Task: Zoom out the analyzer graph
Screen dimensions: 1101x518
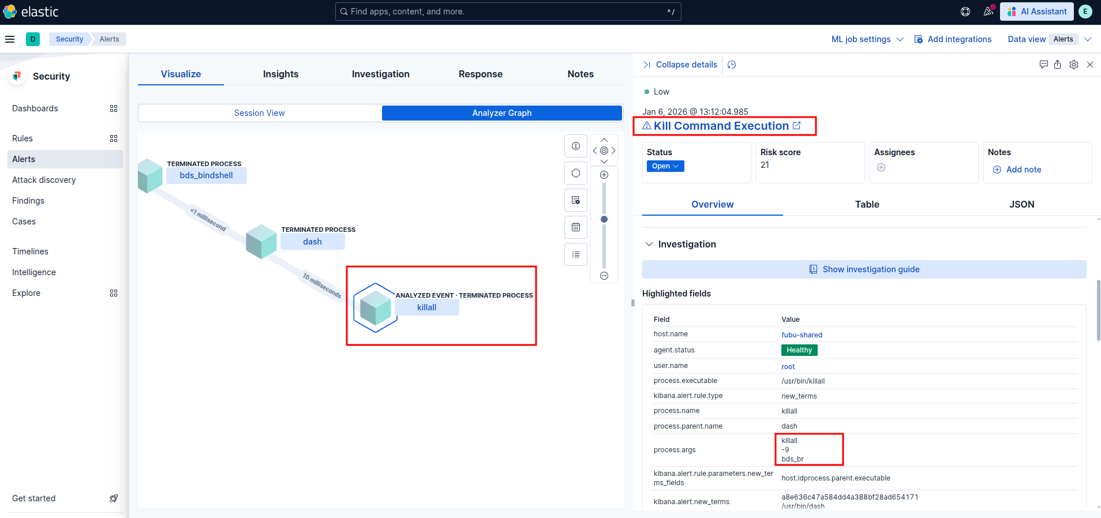Action: point(604,276)
